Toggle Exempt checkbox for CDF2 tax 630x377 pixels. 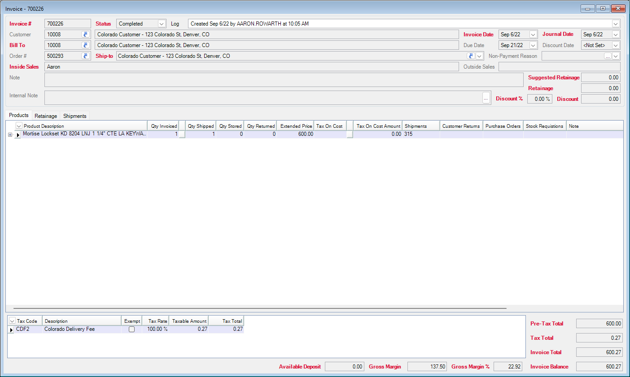click(x=131, y=329)
